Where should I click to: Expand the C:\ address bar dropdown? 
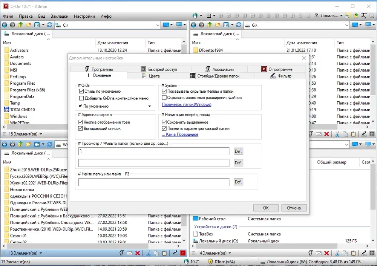[158, 25]
